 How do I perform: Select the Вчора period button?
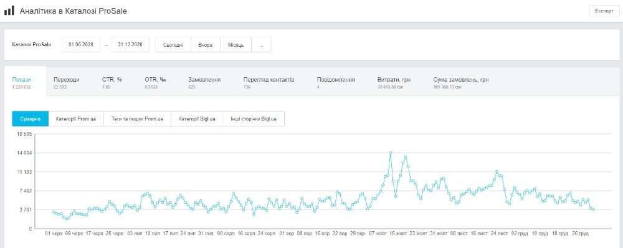point(206,45)
